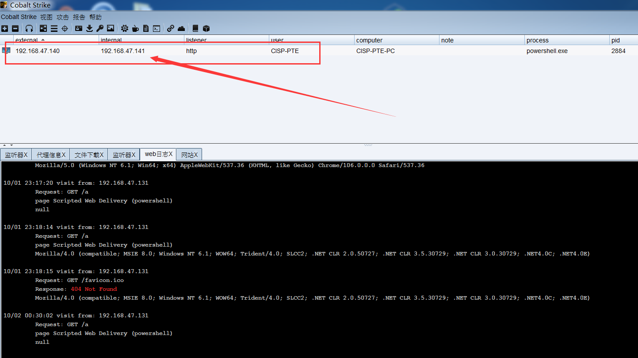Switch to Pivot Graph view icon
Viewport: 638px width, 358px height.
click(43, 28)
